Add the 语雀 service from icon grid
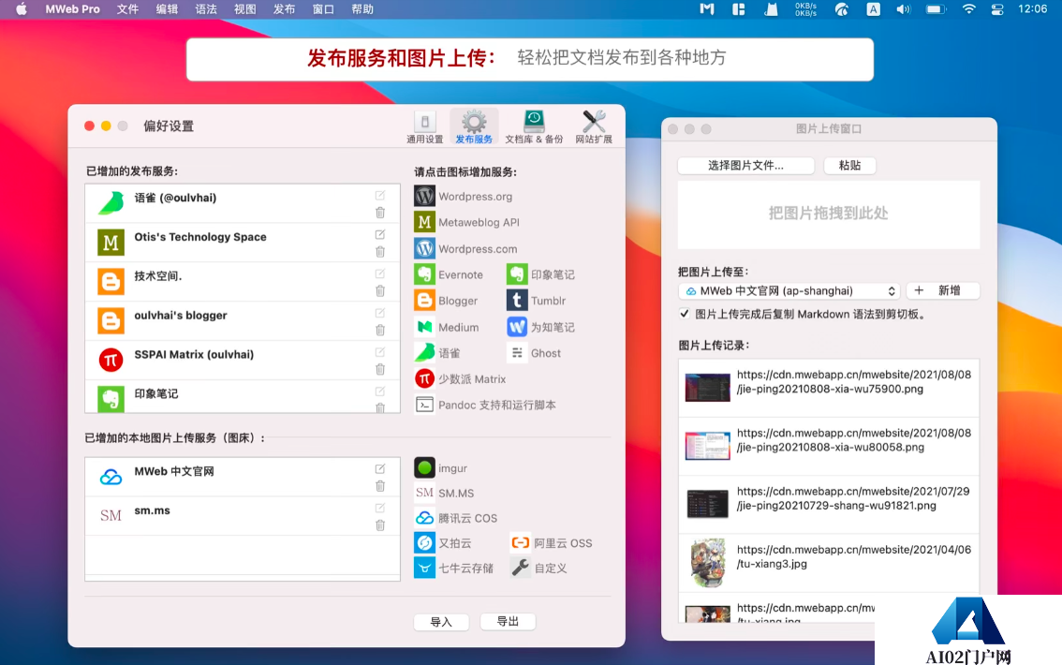The image size is (1062, 665). pos(424,353)
